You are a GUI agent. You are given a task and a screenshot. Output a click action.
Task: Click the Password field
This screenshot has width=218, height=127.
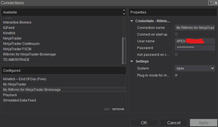click(x=195, y=48)
